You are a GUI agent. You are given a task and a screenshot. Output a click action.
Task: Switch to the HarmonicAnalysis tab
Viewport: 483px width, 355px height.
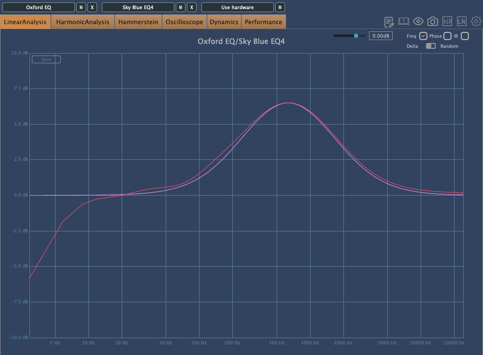[x=83, y=22]
